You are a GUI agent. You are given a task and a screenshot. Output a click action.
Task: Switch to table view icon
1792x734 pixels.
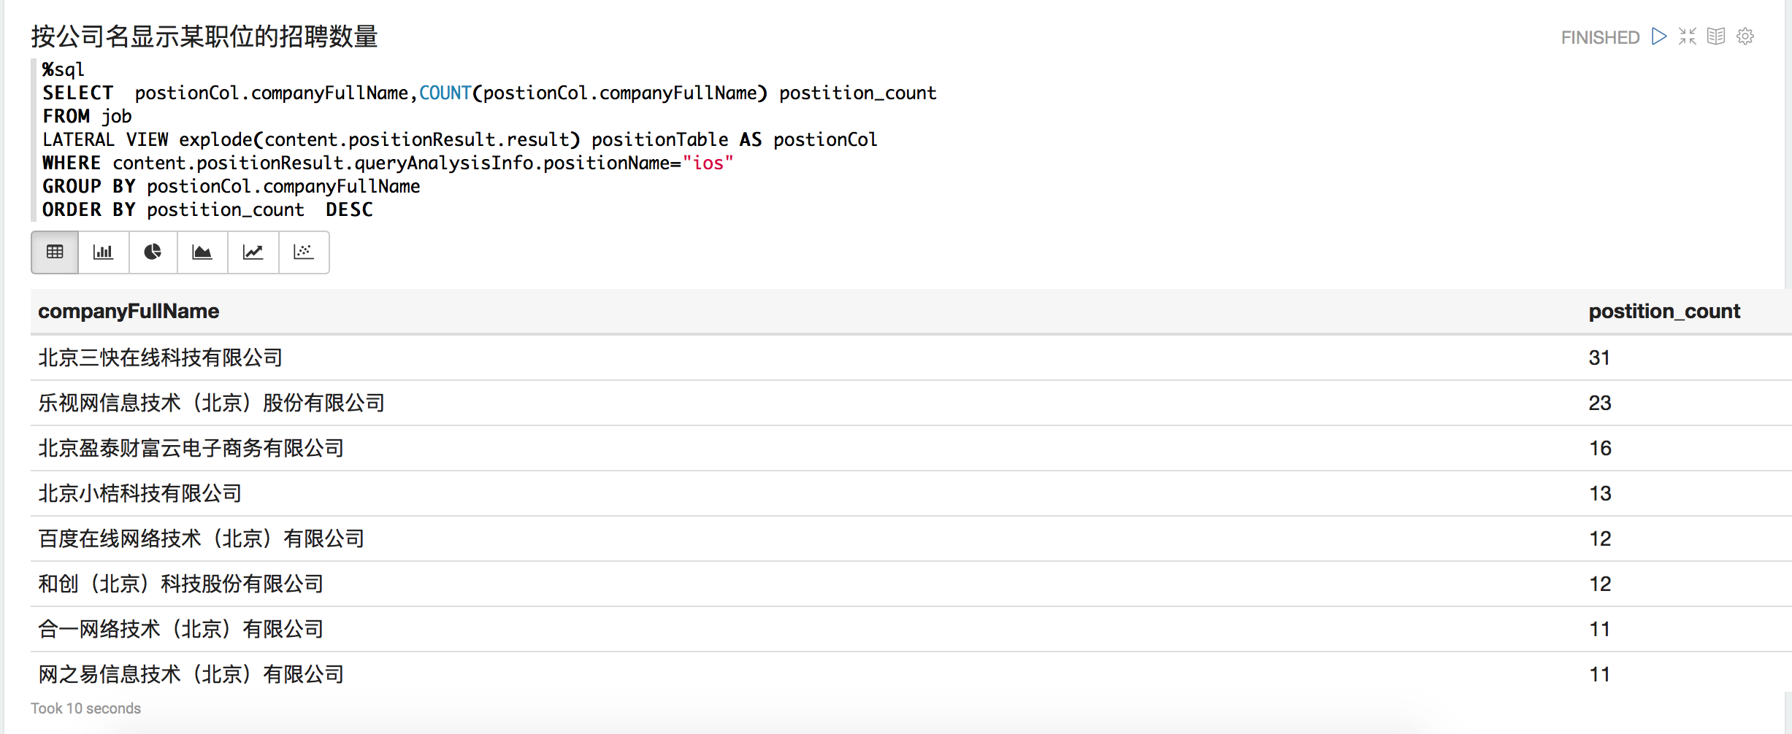click(55, 252)
